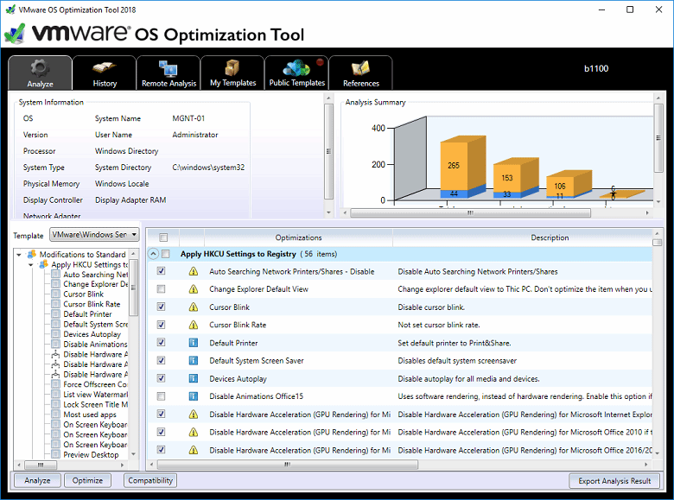Click warning icon beside Cursor Blink row
Image resolution: width=674 pixels, height=500 pixels.
click(194, 307)
